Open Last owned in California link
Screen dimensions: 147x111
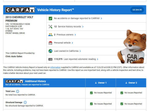tap(66, 51)
